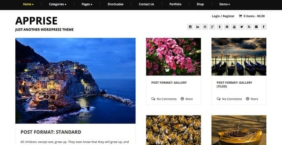Screen dimensions: 282x145
Task: View cart showing 0 items - $0.00
Action: tap(254, 16)
